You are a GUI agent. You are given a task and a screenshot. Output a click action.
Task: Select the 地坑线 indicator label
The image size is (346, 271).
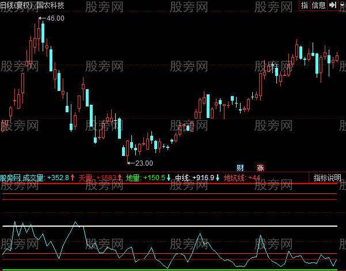234,178
